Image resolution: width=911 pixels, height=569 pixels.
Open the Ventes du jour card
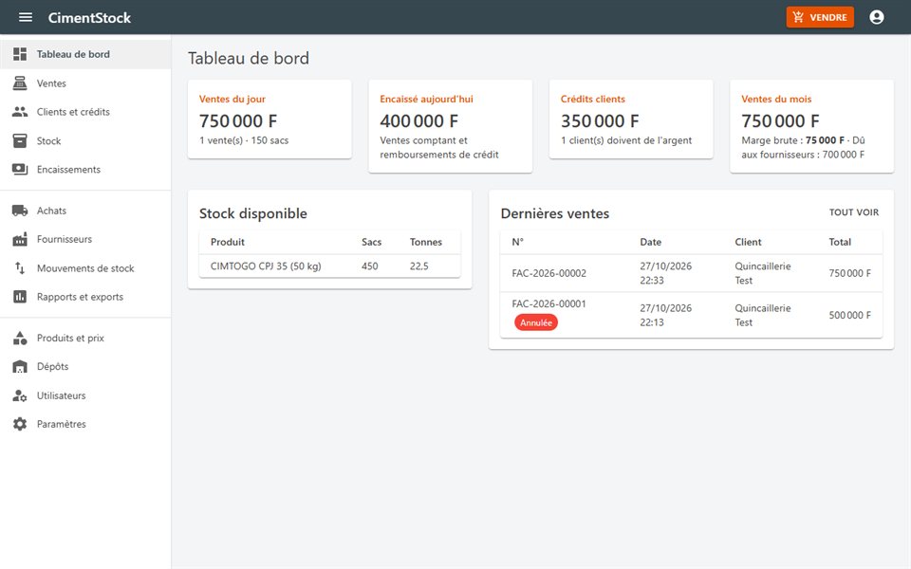tap(270, 119)
